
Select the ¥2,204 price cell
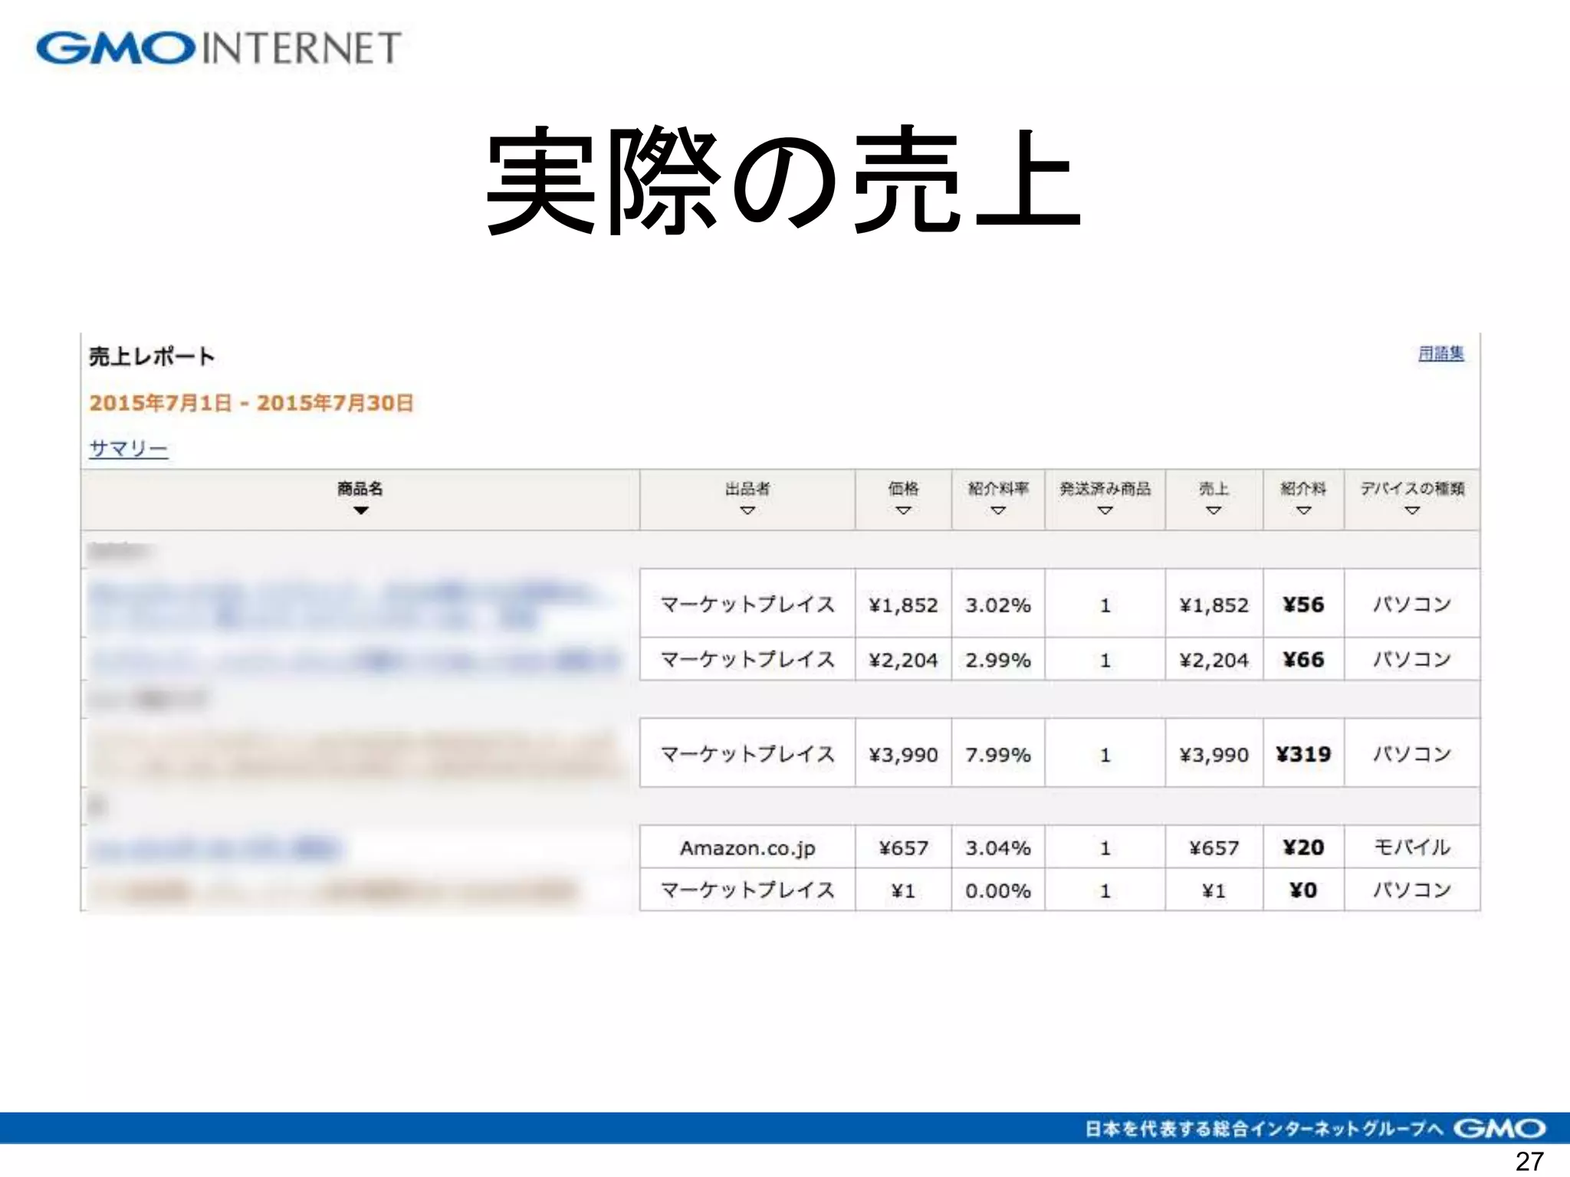pos(903,660)
